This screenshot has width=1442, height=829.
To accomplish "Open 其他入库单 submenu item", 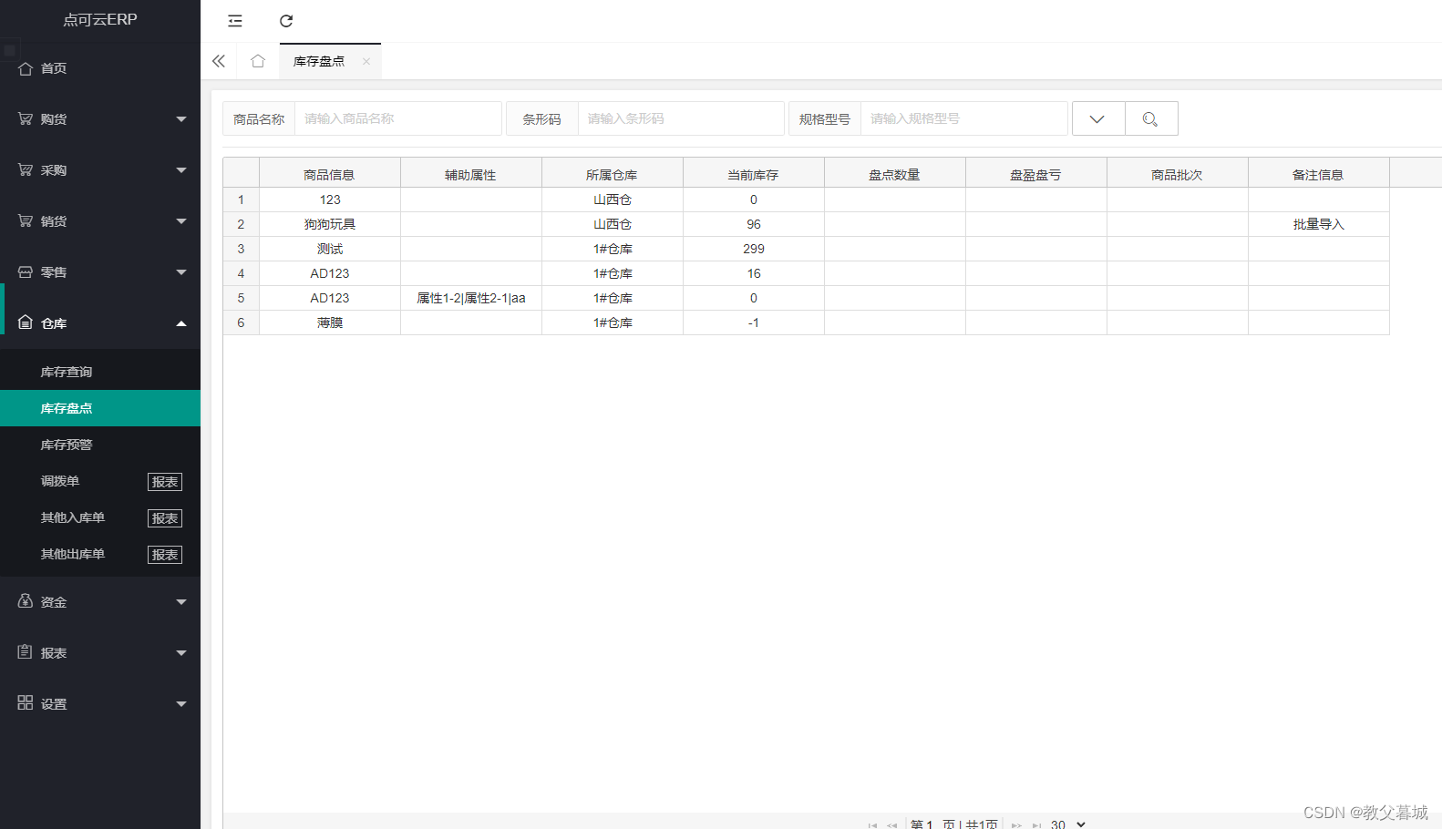I will pyautogui.click(x=73, y=517).
